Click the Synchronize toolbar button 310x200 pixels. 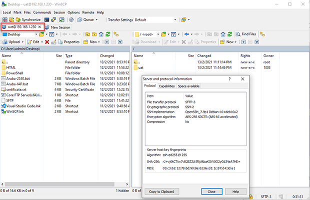(28, 19)
